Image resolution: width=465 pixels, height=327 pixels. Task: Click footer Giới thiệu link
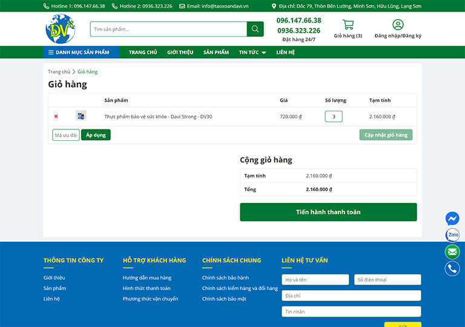[x=54, y=277]
